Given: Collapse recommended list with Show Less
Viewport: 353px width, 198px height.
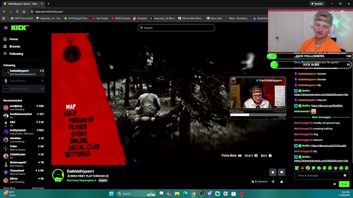Looking at the screenshot, I should coord(38,188).
